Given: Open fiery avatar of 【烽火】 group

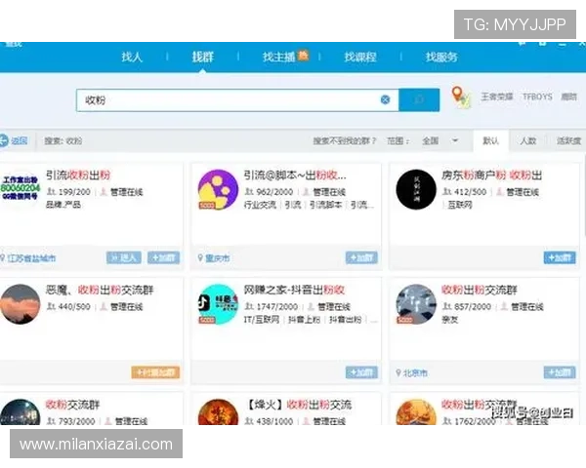Looking at the screenshot, I should coord(218,412).
